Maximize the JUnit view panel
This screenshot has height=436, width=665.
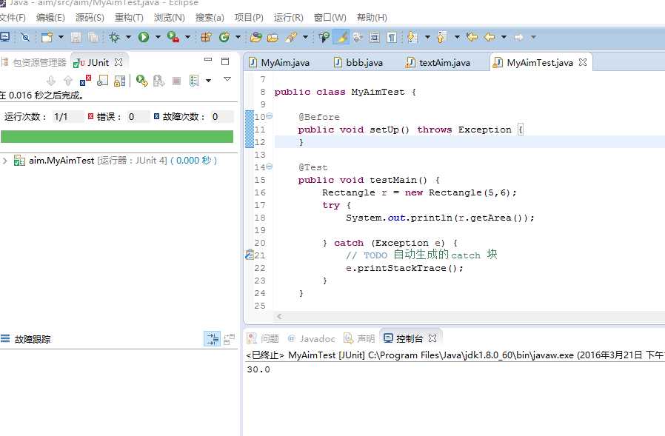point(225,61)
